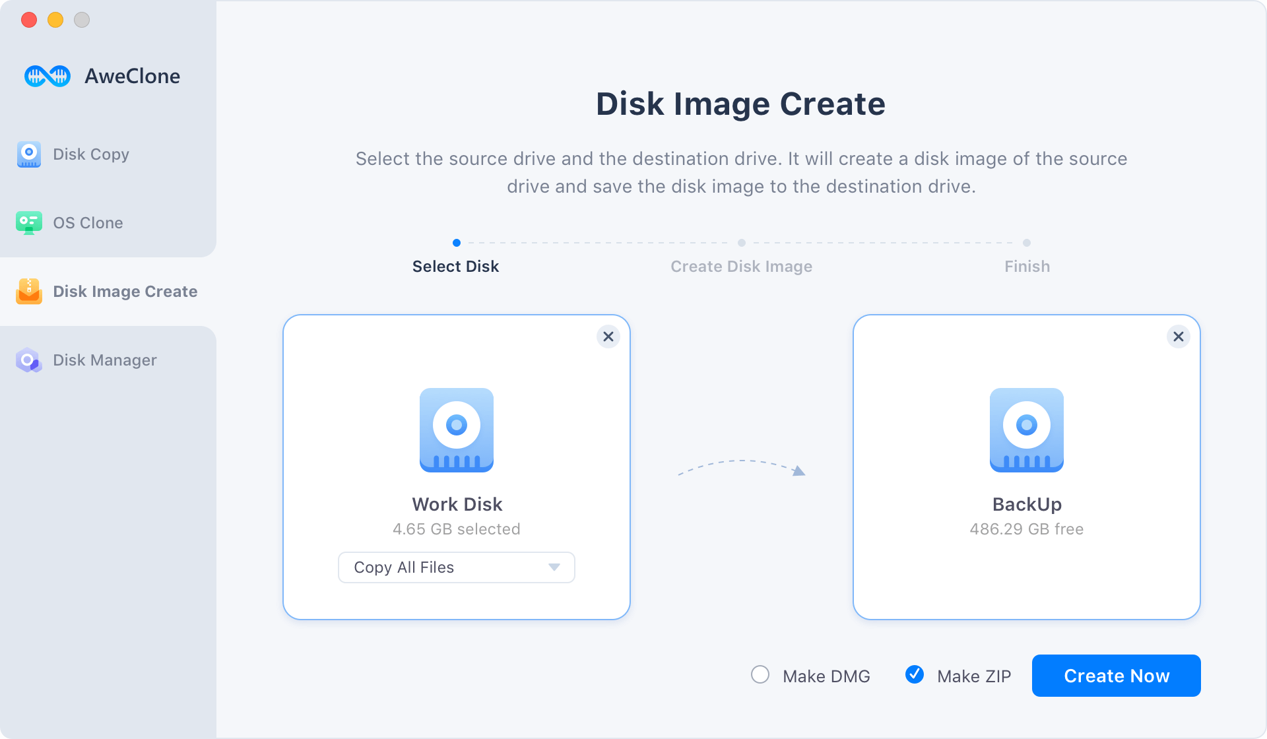The image size is (1267, 739).
Task: Click the Disk Manager sidebar icon
Action: 29,360
